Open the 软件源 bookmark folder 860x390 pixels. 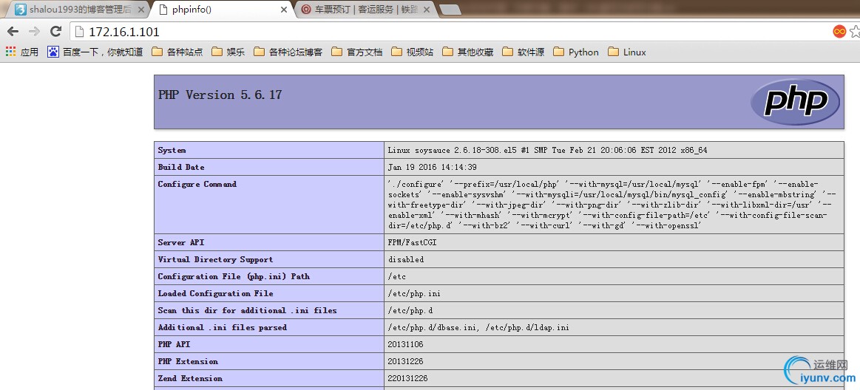coord(524,52)
